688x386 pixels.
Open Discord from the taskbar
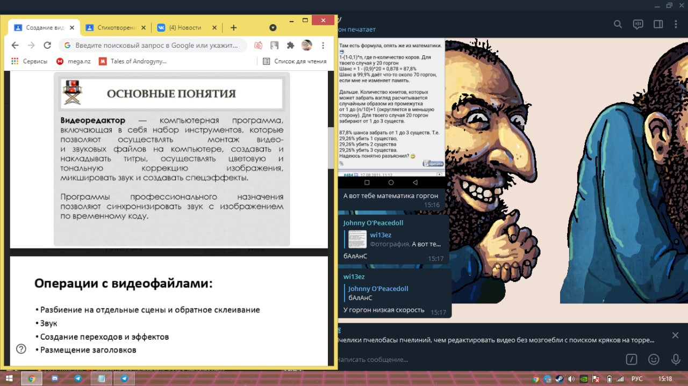click(x=55, y=378)
